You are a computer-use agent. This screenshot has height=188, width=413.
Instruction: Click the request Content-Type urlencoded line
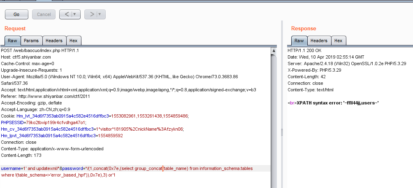(x=52, y=149)
